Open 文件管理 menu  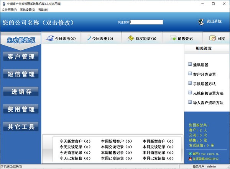[10, 10]
